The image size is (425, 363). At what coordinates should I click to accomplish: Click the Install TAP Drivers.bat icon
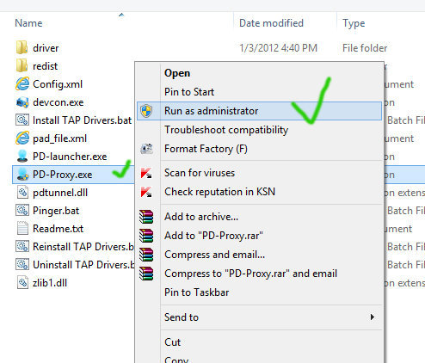22,120
